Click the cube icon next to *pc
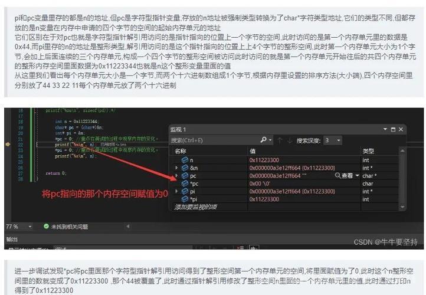The height and width of the screenshot is (295, 426). point(185,183)
